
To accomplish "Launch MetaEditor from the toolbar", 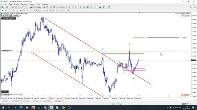I will click(44, 7).
